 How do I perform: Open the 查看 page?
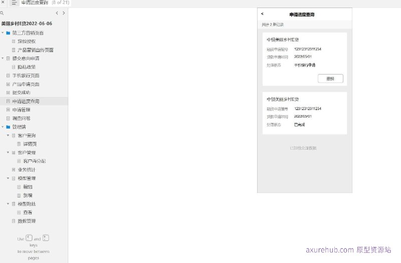(x=28, y=212)
